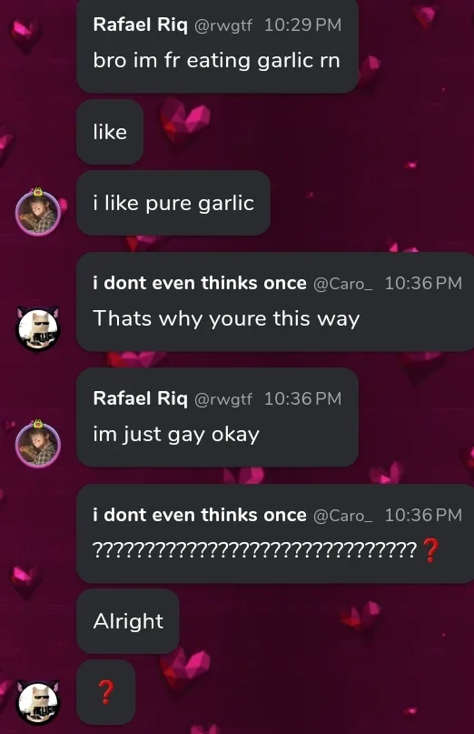This screenshot has width=474, height=734.
Task: Open Rafael Riq's avatar next to 'im just gay okay'
Action: point(38,443)
